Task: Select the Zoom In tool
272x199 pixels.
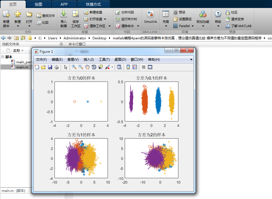Action: tap(74, 67)
